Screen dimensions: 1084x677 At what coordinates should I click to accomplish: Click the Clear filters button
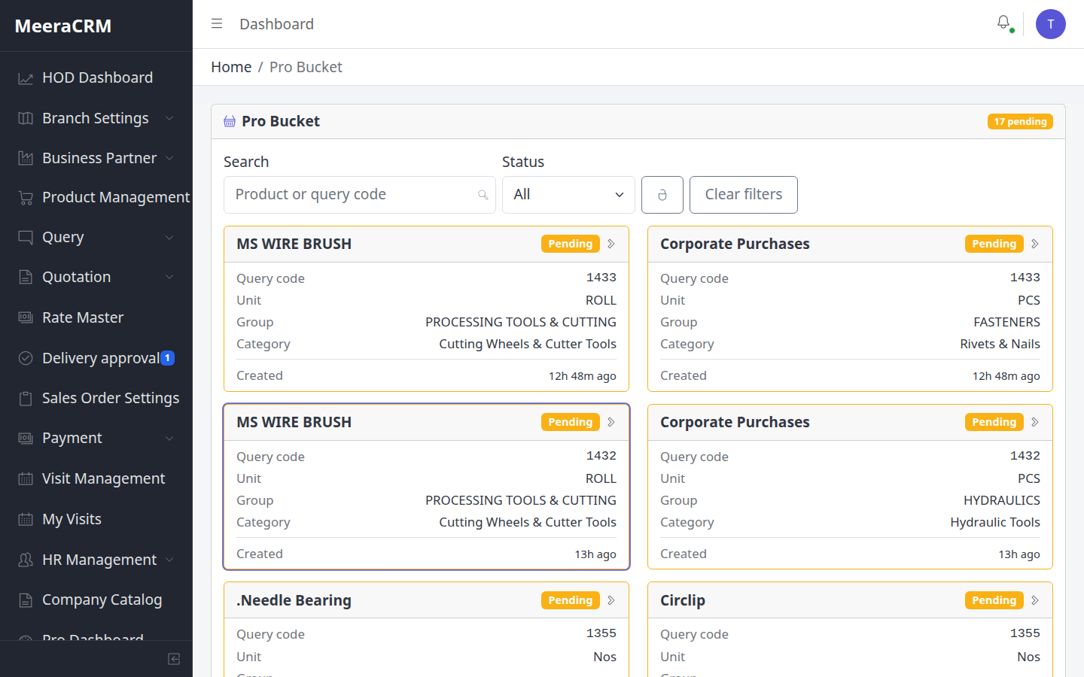coord(744,195)
